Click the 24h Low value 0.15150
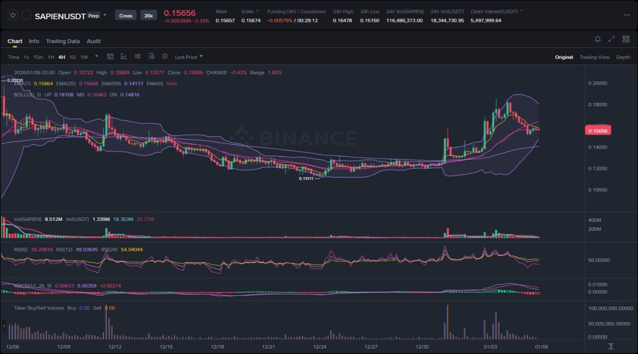This screenshot has height=354, width=638. (x=370, y=20)
